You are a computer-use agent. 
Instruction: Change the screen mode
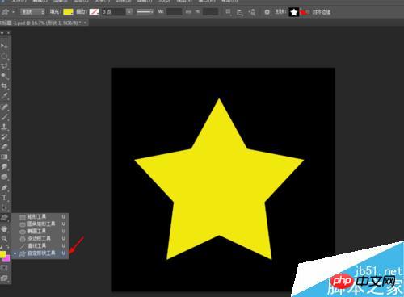tap(4, 278)
